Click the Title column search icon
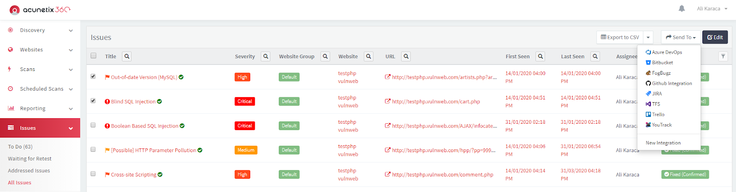736x192 pixels. 127,56
